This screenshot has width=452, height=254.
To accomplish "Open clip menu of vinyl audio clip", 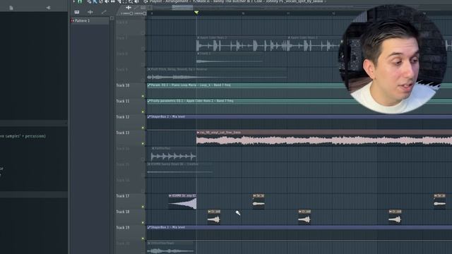I will pos(198,133).
